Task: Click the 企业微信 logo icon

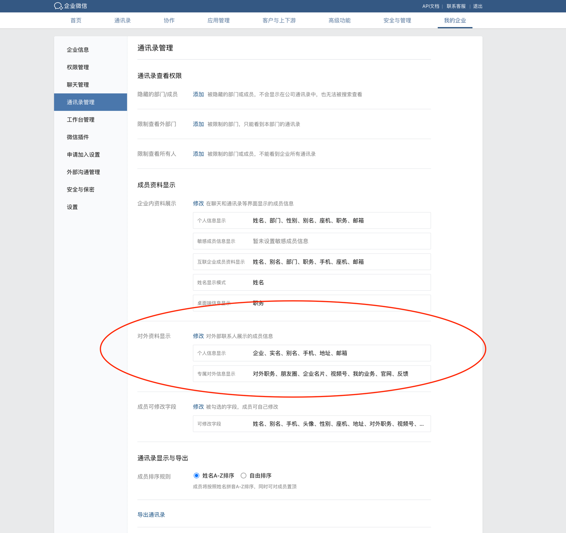Action: [x=58, y=6]
